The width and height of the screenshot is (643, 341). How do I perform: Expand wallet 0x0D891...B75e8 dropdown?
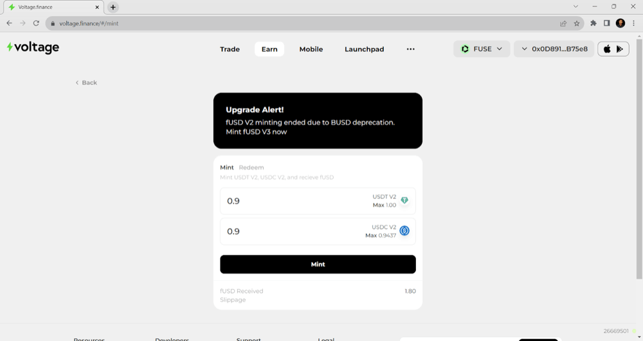tap(554, 49)
